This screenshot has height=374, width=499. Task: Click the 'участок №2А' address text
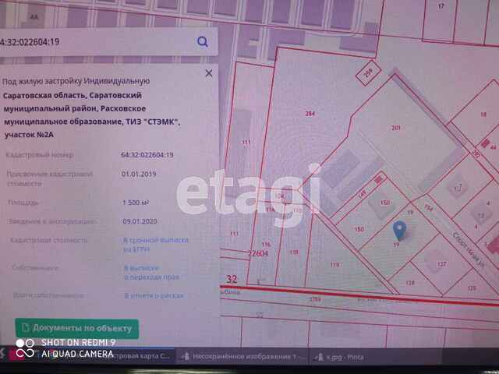29,135
